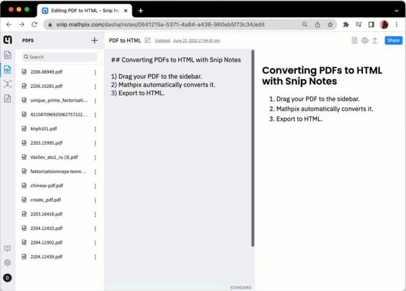Toggle browser side panel icon

pyautogui.click(x=371, y=25)
